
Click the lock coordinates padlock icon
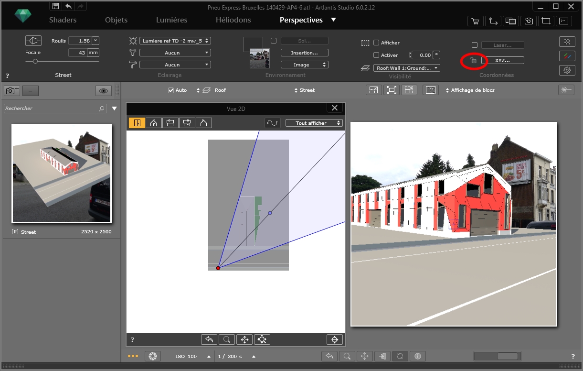click(473, 60)
